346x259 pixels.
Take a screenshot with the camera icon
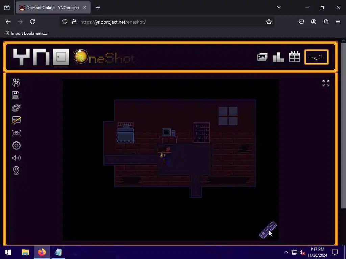click(x=16, y=133)
